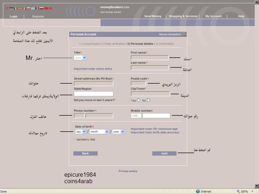Open the Privacy policy link
This screenshot has height=194, width=259.
(128, 171)
